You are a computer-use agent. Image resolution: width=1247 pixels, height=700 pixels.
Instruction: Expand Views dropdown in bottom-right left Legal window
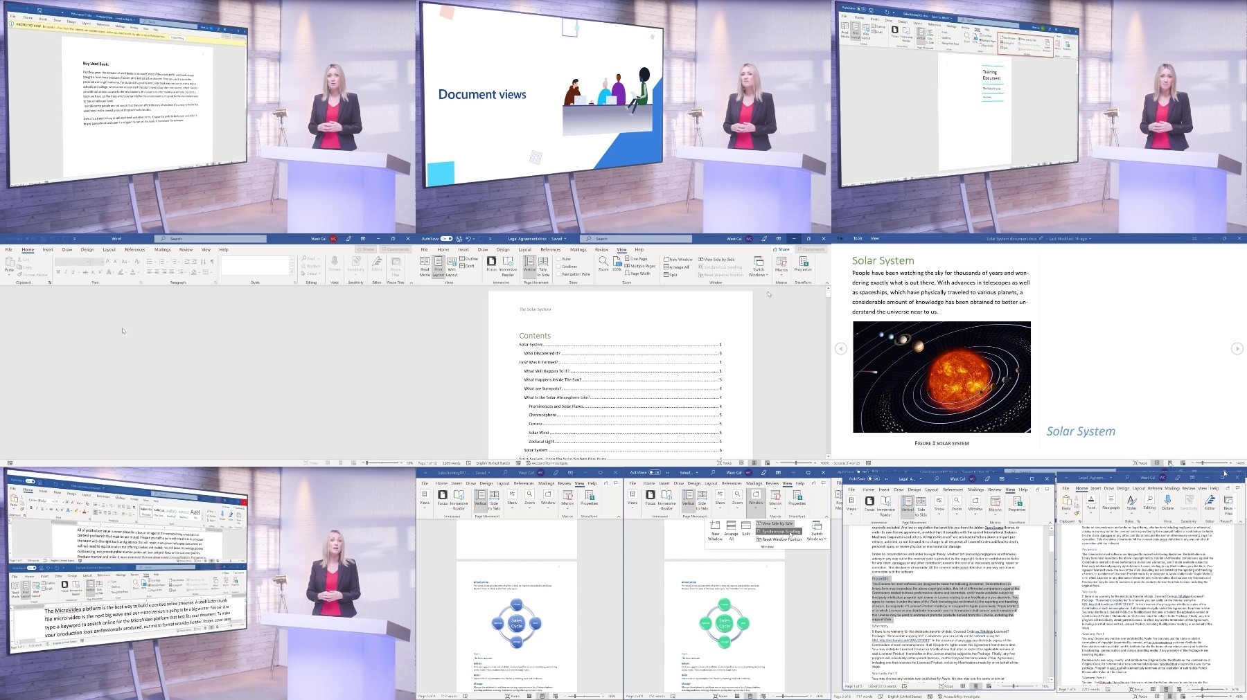851,504
